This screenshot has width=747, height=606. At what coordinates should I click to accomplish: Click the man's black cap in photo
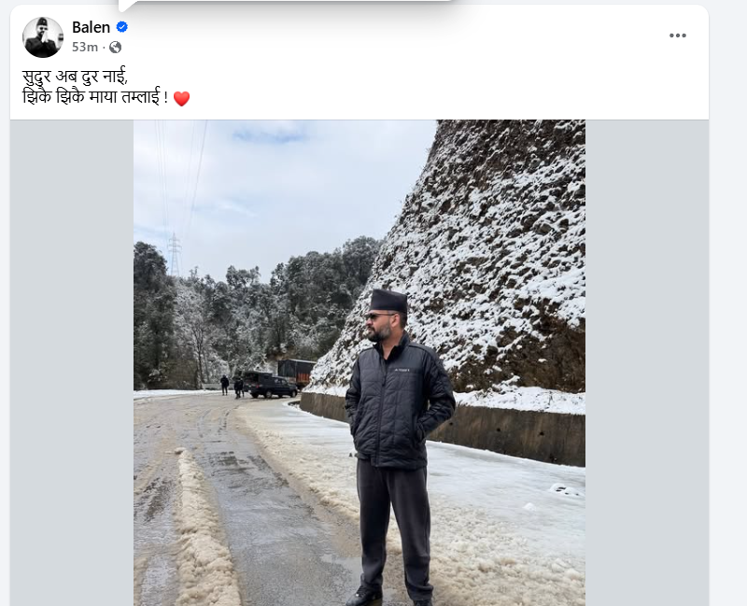pos(388,301)
